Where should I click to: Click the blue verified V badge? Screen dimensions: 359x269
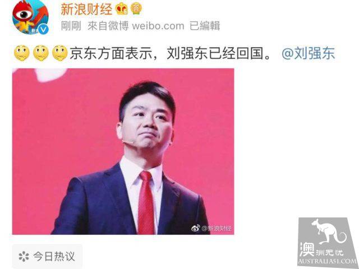tap(43, 29)
